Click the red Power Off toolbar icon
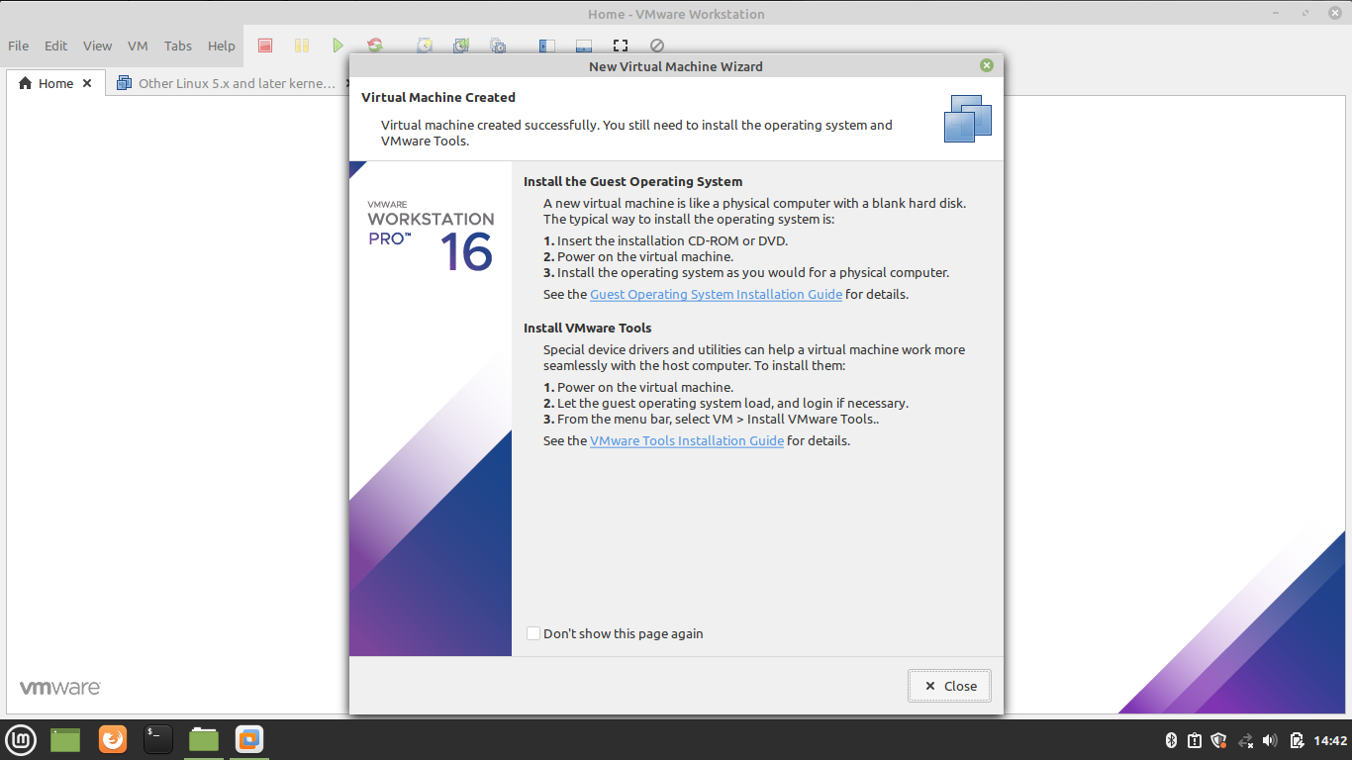This screenshot has width=1352, height=760. click(265, 46)
